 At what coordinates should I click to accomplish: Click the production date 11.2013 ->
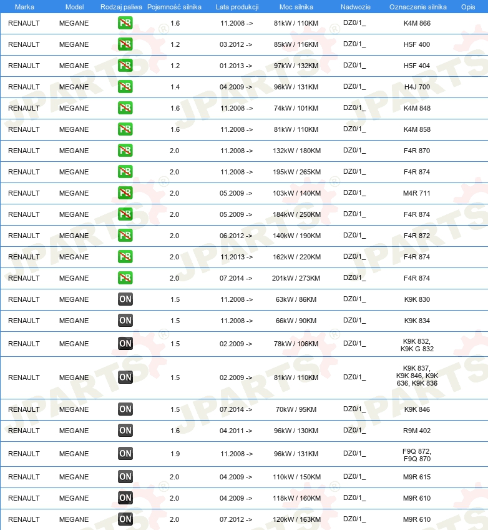click(237, 257)
